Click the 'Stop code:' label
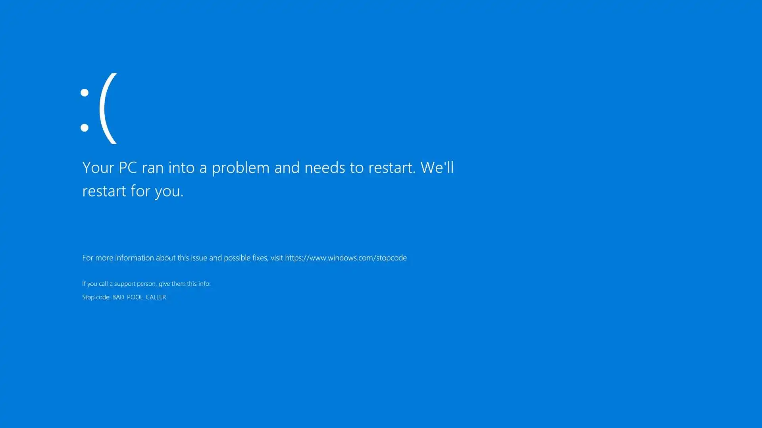 [x=96, y=297]
